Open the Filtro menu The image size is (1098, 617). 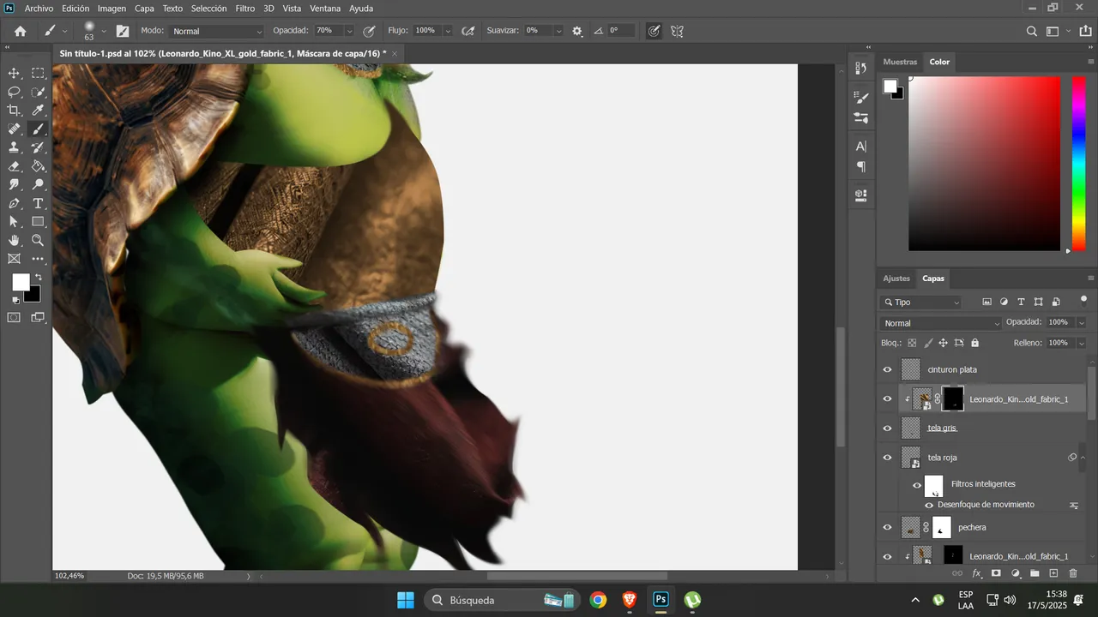click(245, 8)
